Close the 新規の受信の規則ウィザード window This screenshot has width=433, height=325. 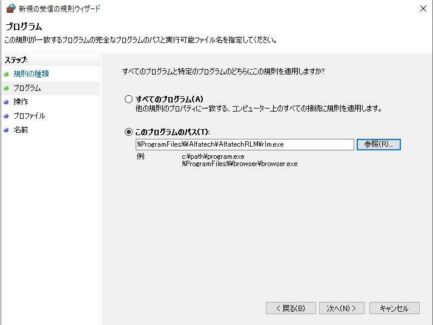tap(423, 8)
